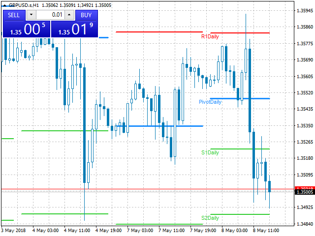Click the 1.35775 price scale value
This screenshot has height=236, width=315.
[x=305, y=44]
